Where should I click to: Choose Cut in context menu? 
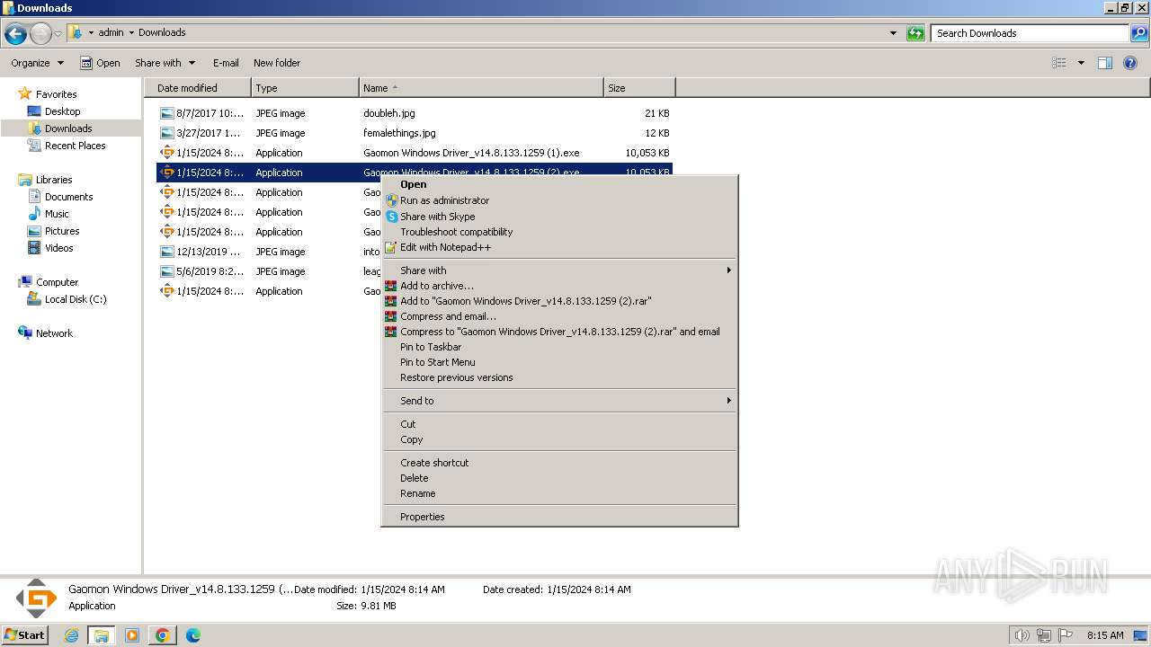click(559, 424)
